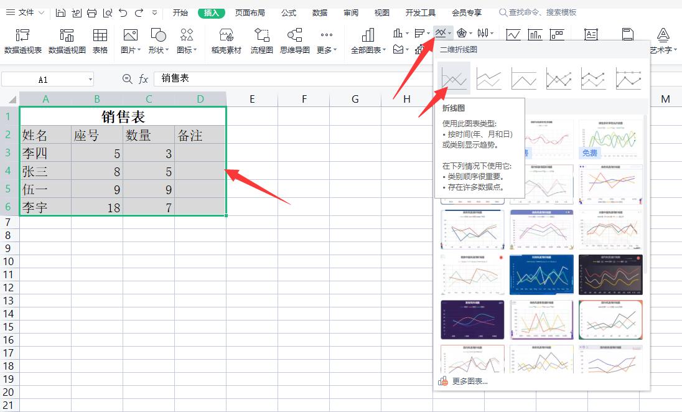Viewport: 682px width, 412px height.
Task: Choose the purple background line chart template
Action: point(472,319)
